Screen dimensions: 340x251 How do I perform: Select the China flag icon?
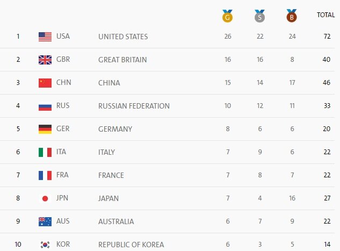(x=45, y=83)
